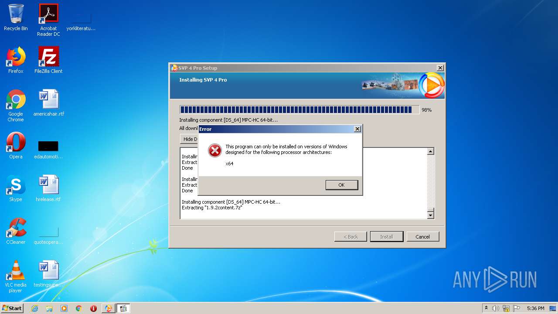Screen dimensions: 558x314
Task: Click "x64" text in Error dialog
Action: coord(229,164)
